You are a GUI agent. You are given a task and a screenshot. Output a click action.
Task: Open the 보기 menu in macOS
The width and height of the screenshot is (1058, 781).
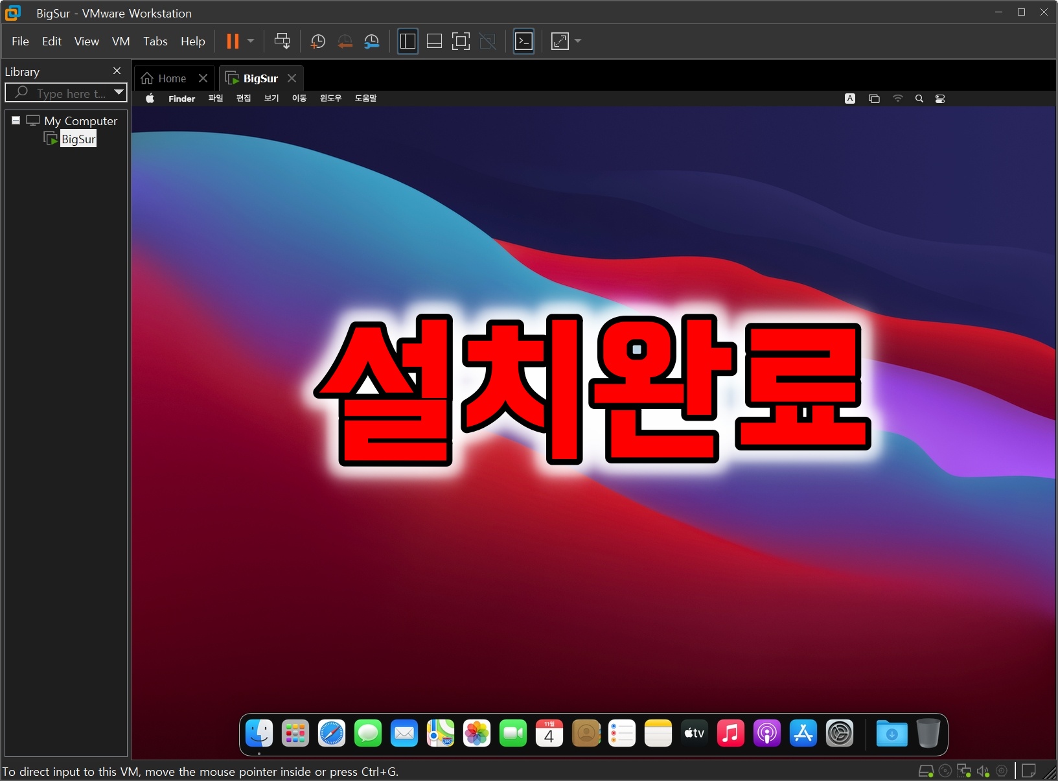271,99
